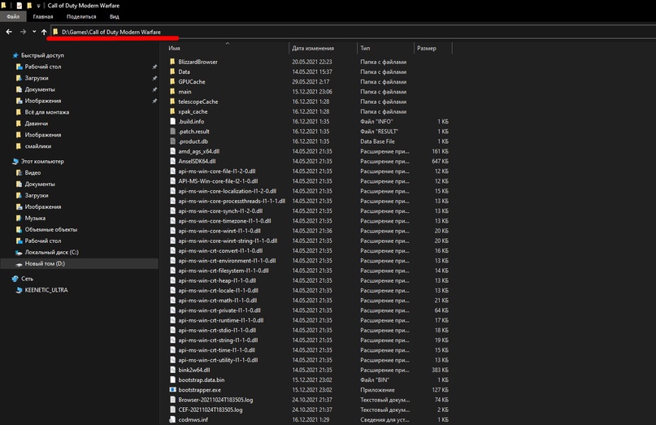Select api-ms-win-core-file-l1-2-0.dll
Screen dimensions: 656x425
click(x=217, y=171)
